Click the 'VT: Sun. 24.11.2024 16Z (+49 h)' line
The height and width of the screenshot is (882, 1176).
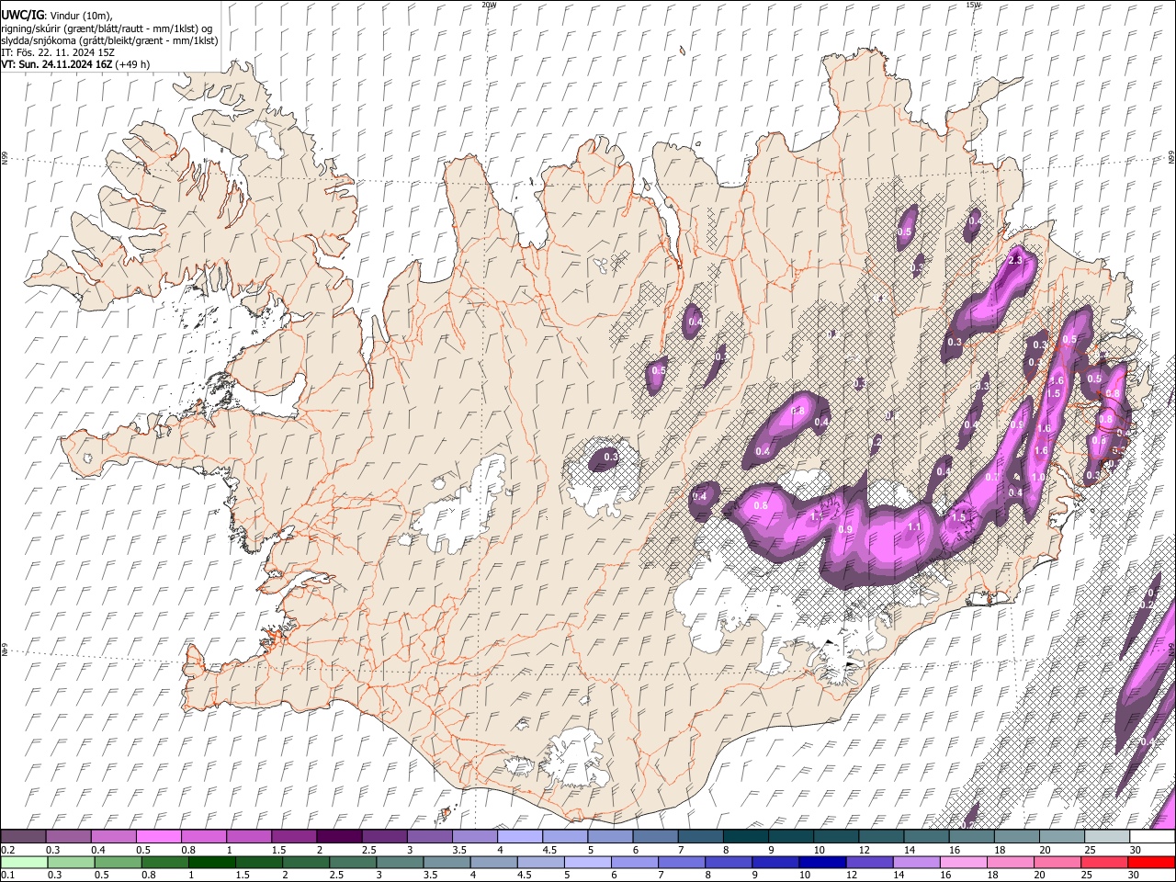click(x=75, y=64)
